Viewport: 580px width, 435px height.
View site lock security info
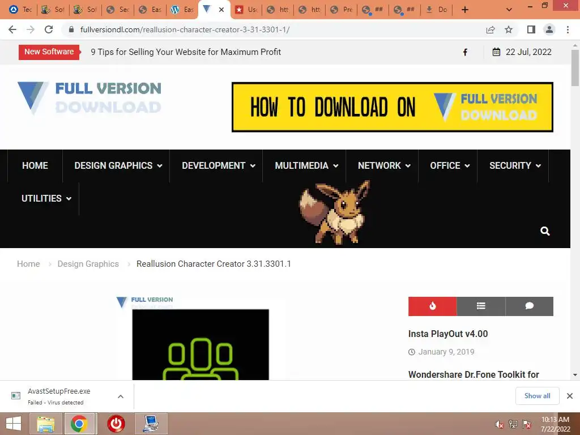pyautogui.click(x=71, y=29)
